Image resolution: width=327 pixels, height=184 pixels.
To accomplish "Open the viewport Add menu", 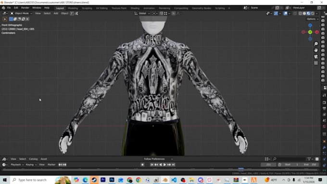I will pyautogui.click(x=56, y=13).
